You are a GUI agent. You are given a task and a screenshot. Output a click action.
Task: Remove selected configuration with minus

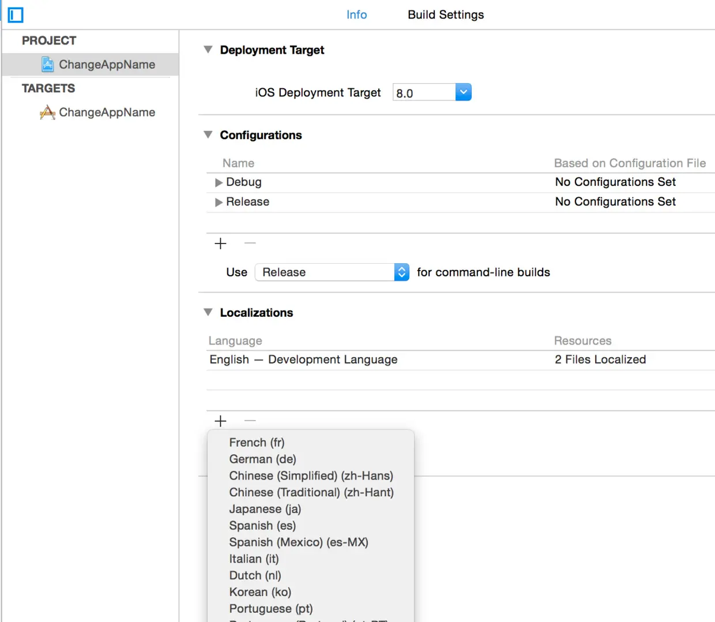point(250,243)
